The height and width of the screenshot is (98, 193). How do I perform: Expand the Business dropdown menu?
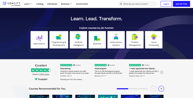click(66, 4)
